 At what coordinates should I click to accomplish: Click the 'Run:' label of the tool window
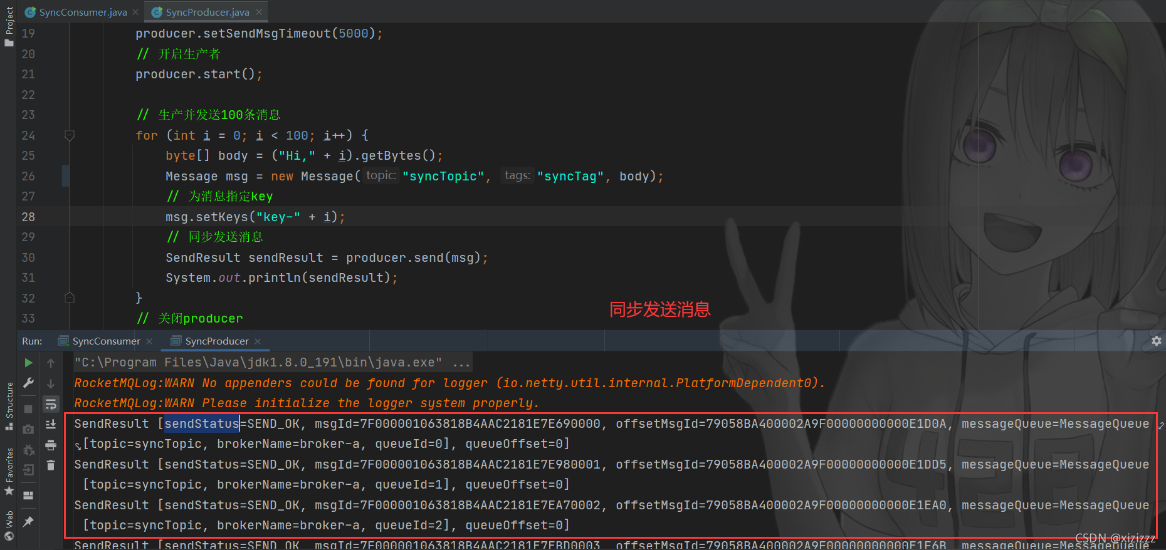click(32, 341)
